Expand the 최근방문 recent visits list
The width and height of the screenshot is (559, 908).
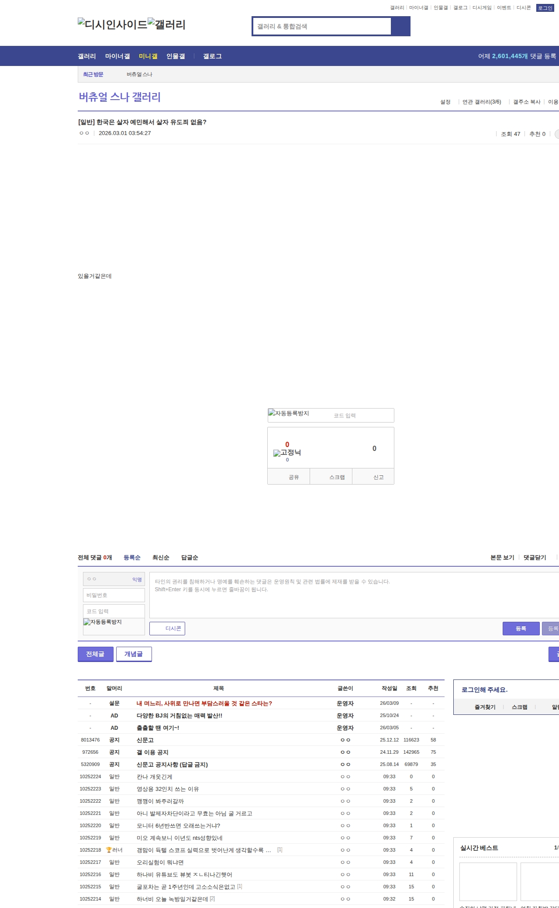93,74
